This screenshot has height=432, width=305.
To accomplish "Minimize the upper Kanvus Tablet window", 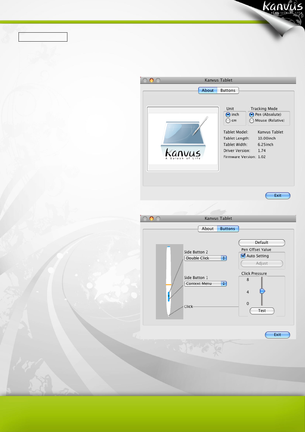I will [151, 80].
